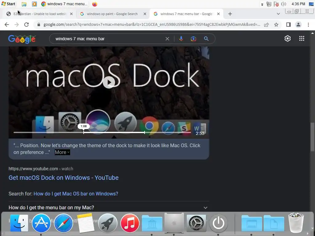Open the tab search dropdown arrow

coord(278,14)
